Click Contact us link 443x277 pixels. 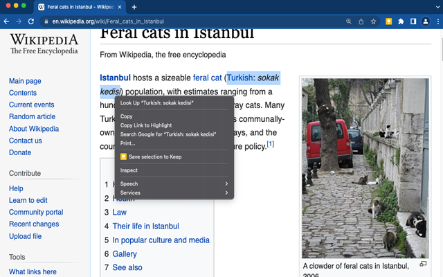[26, 141]
